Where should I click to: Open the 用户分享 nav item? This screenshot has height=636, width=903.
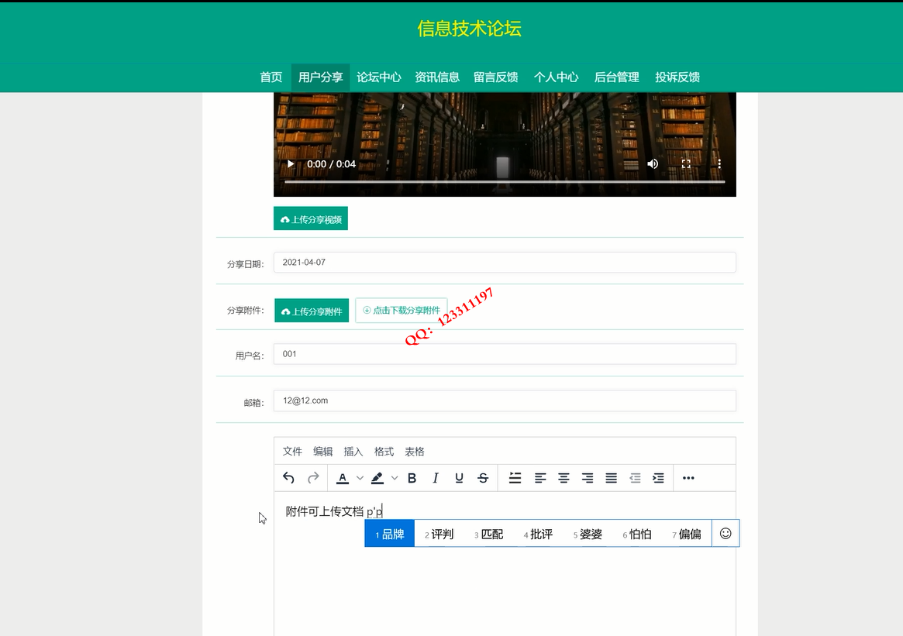(x=321, y=77)
